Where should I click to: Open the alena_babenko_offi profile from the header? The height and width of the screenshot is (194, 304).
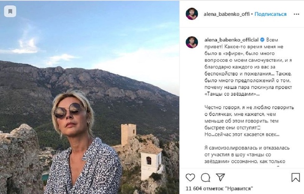pyautogui.click(x=227, y=14)
